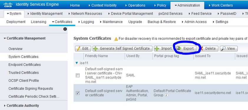
Task: Open the Policy menu
Action: pyautogui.click(x=160, y=5)
